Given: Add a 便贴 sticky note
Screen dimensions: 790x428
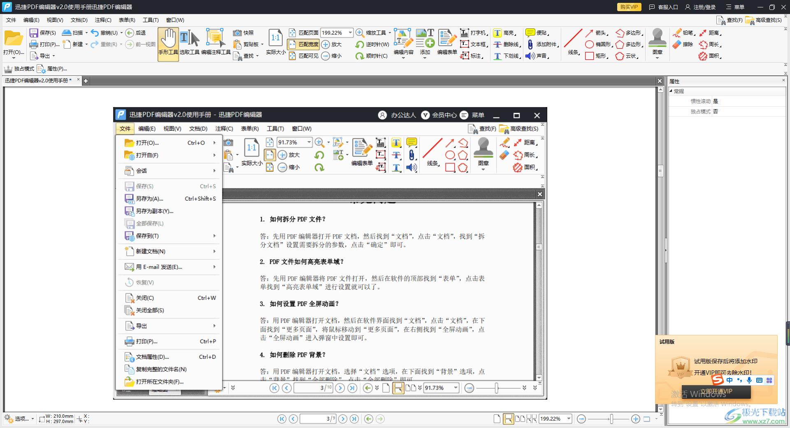Looking at the screenshot, I should click(x=537, y=33).
